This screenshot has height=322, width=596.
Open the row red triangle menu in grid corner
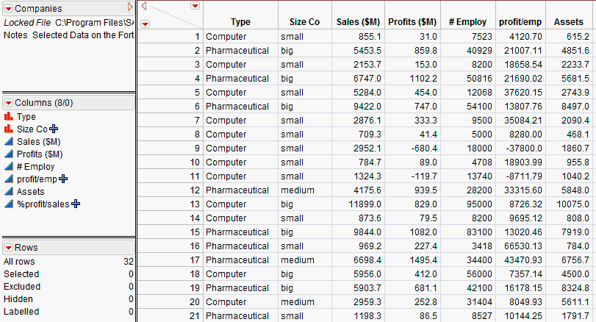coord(145,24)
